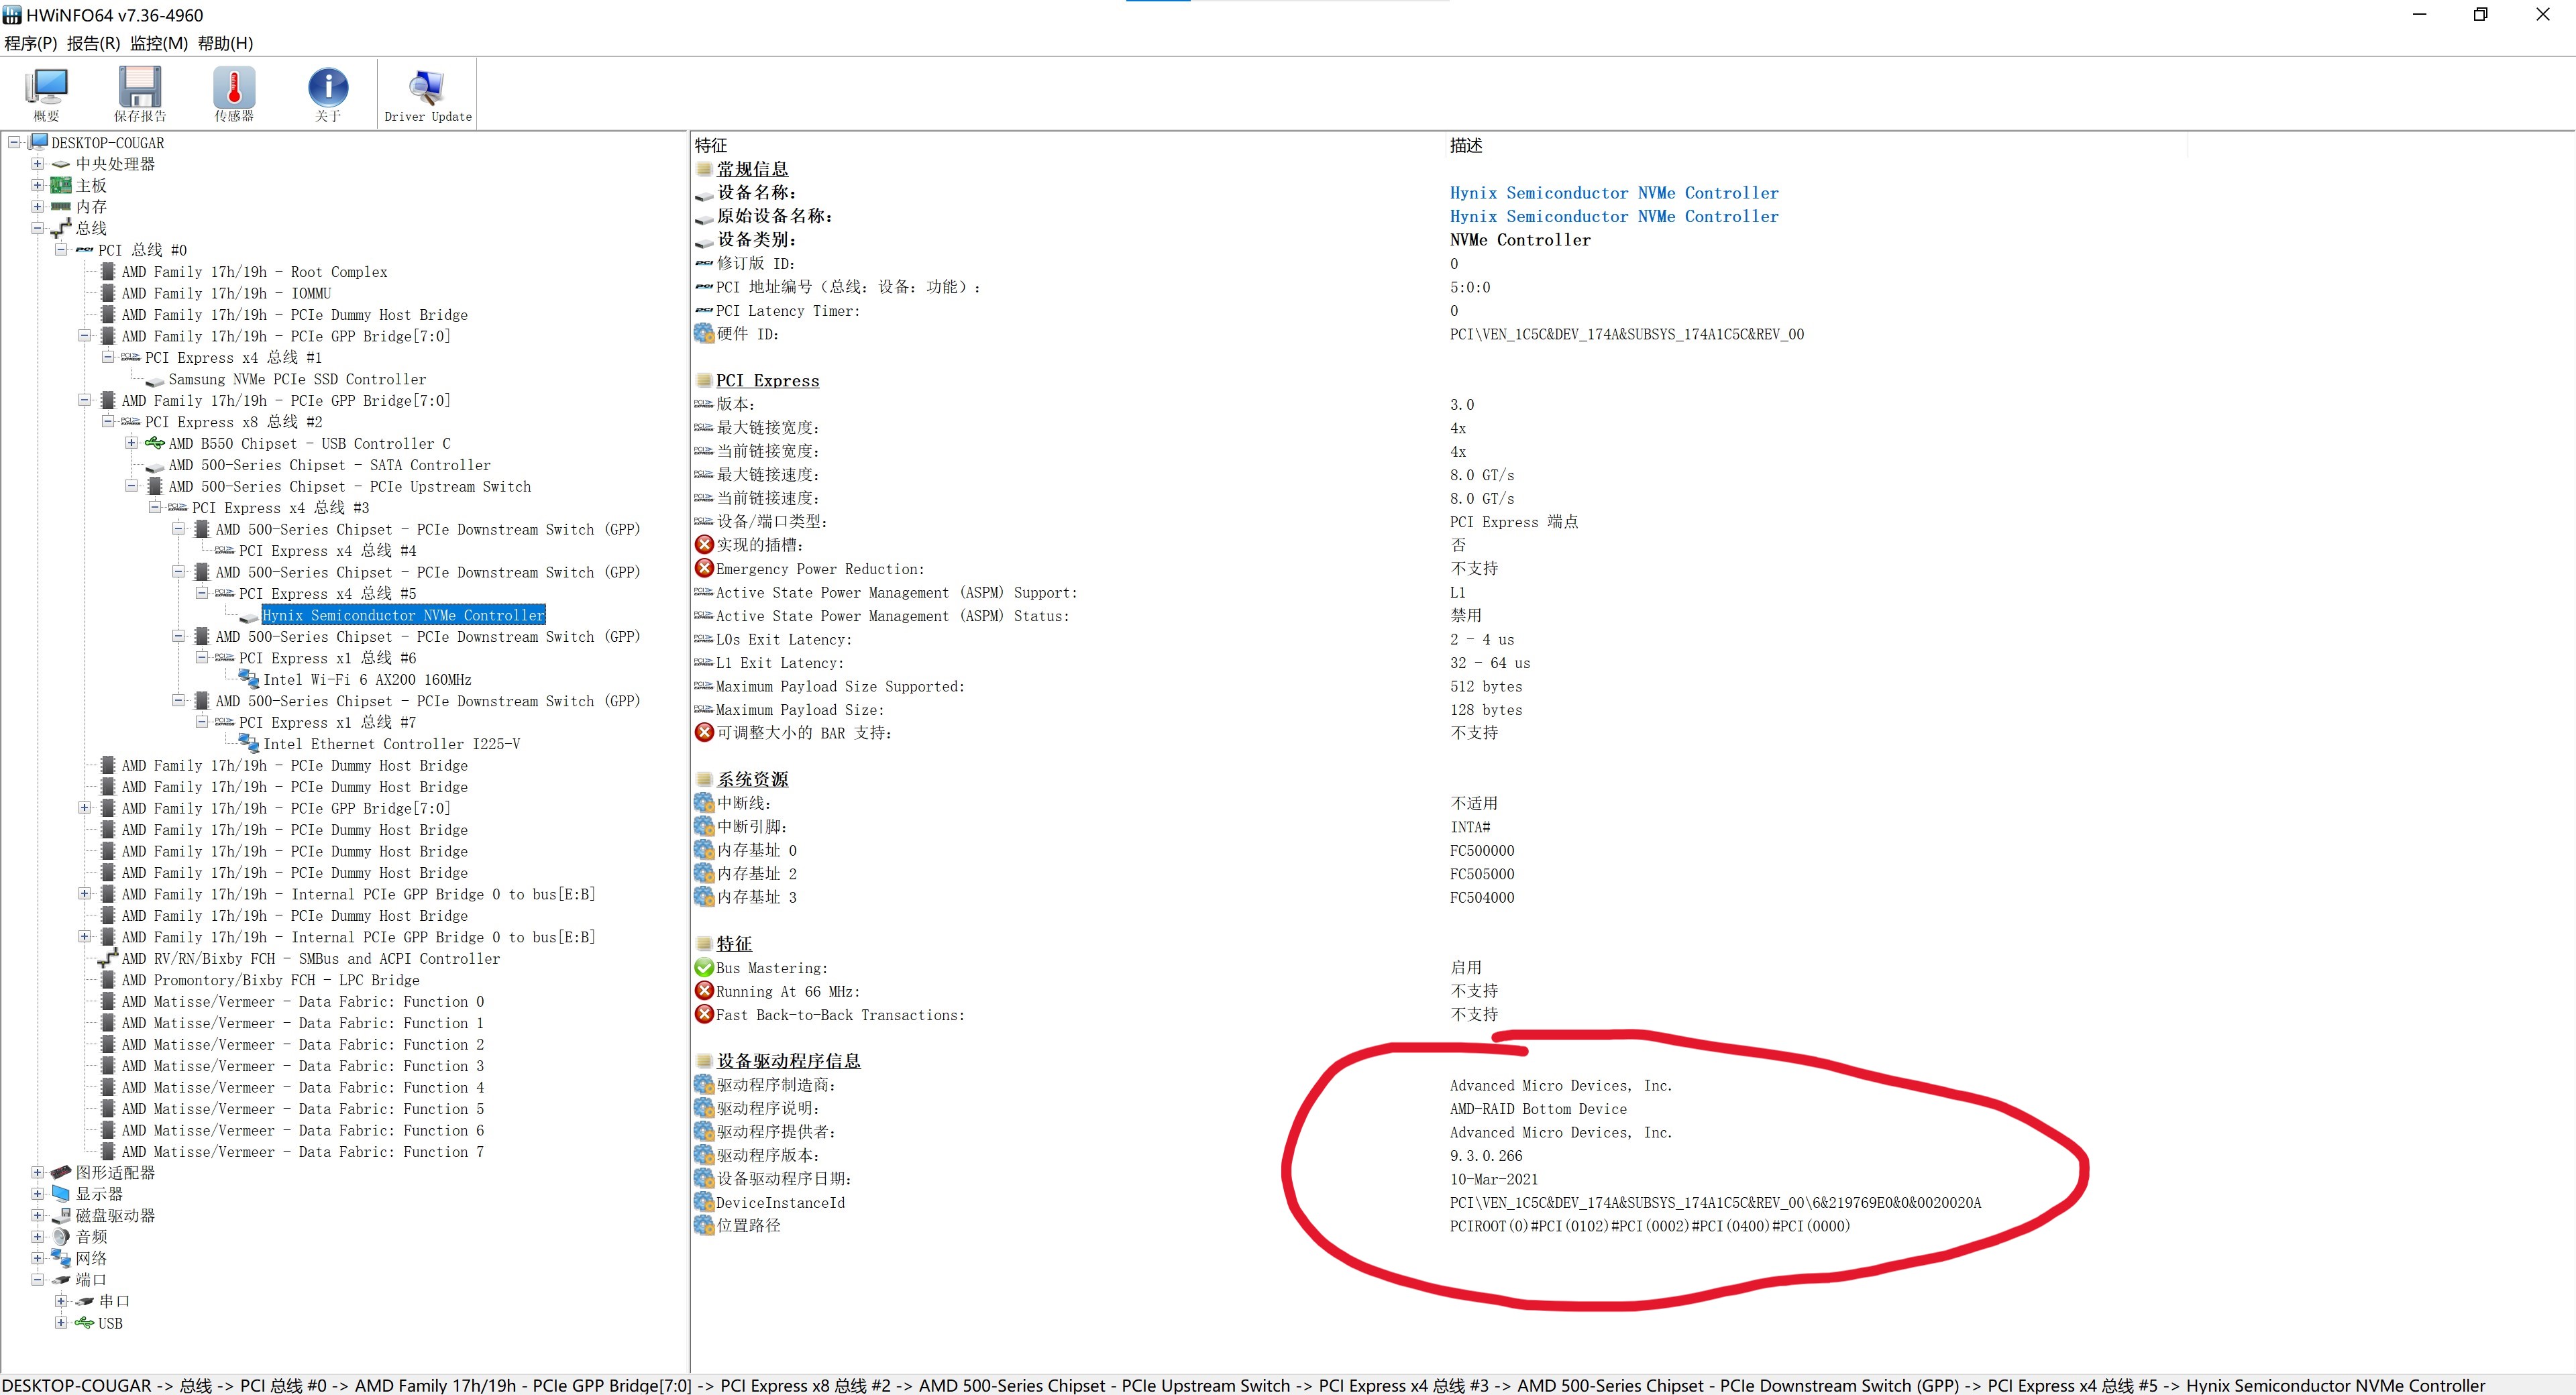Image resolution: width=2576 pixels, height=1395 pixels.
Task: Open the 概要 summary toolbar icon
Action: 46,94
